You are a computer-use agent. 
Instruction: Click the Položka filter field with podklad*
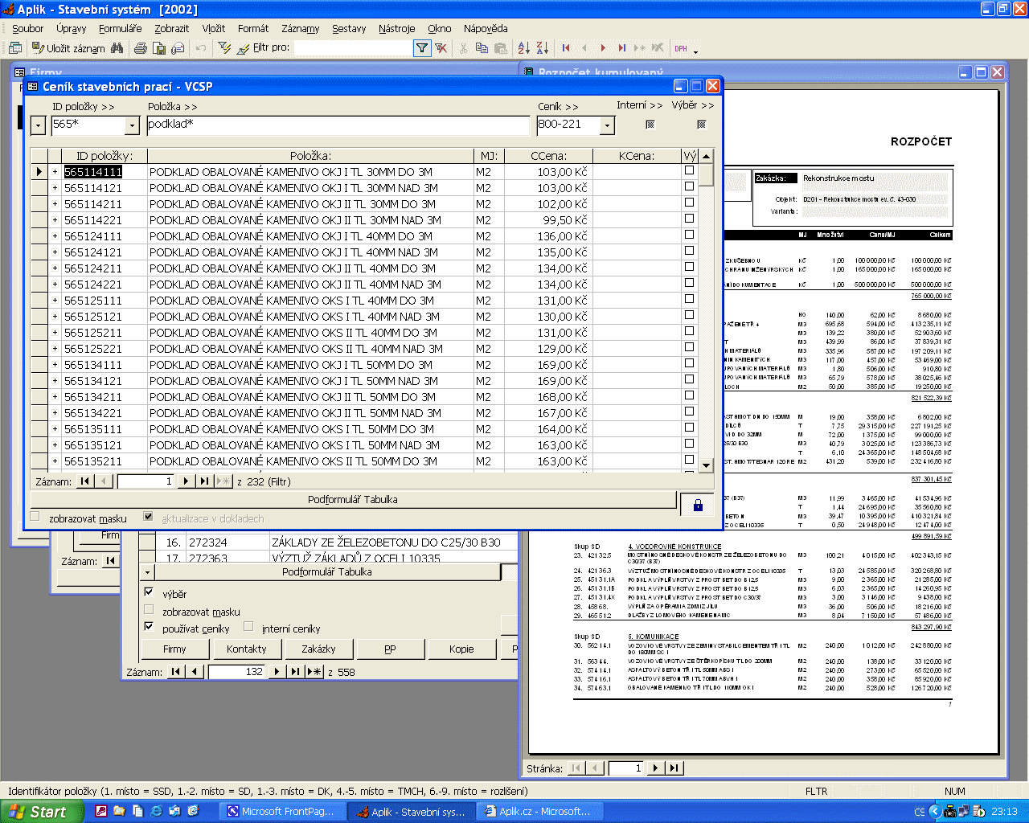pos(338,125)
